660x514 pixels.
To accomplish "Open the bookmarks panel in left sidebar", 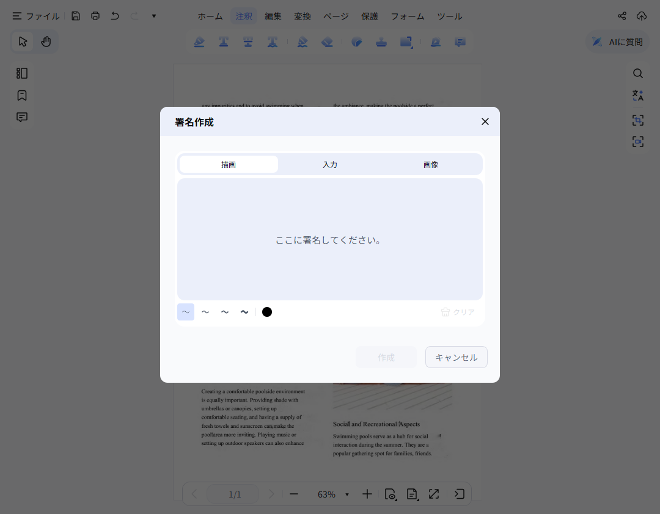I will tap(21, 95).
